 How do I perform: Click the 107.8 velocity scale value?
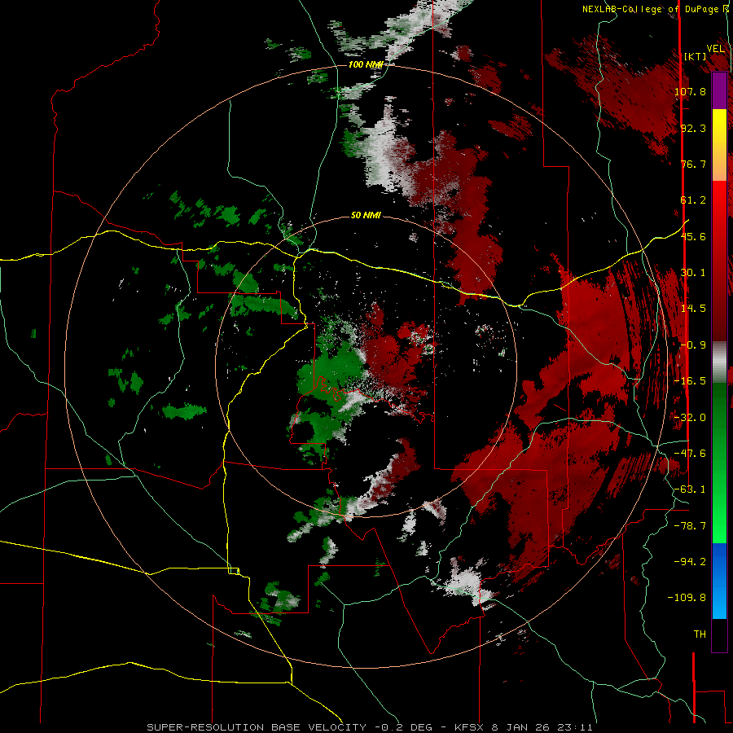pos(690,91)
